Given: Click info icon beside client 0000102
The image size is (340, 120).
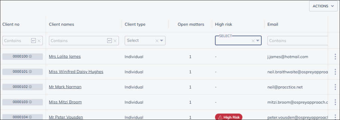Looking at the screenshot, I should [x=30, y=87].
